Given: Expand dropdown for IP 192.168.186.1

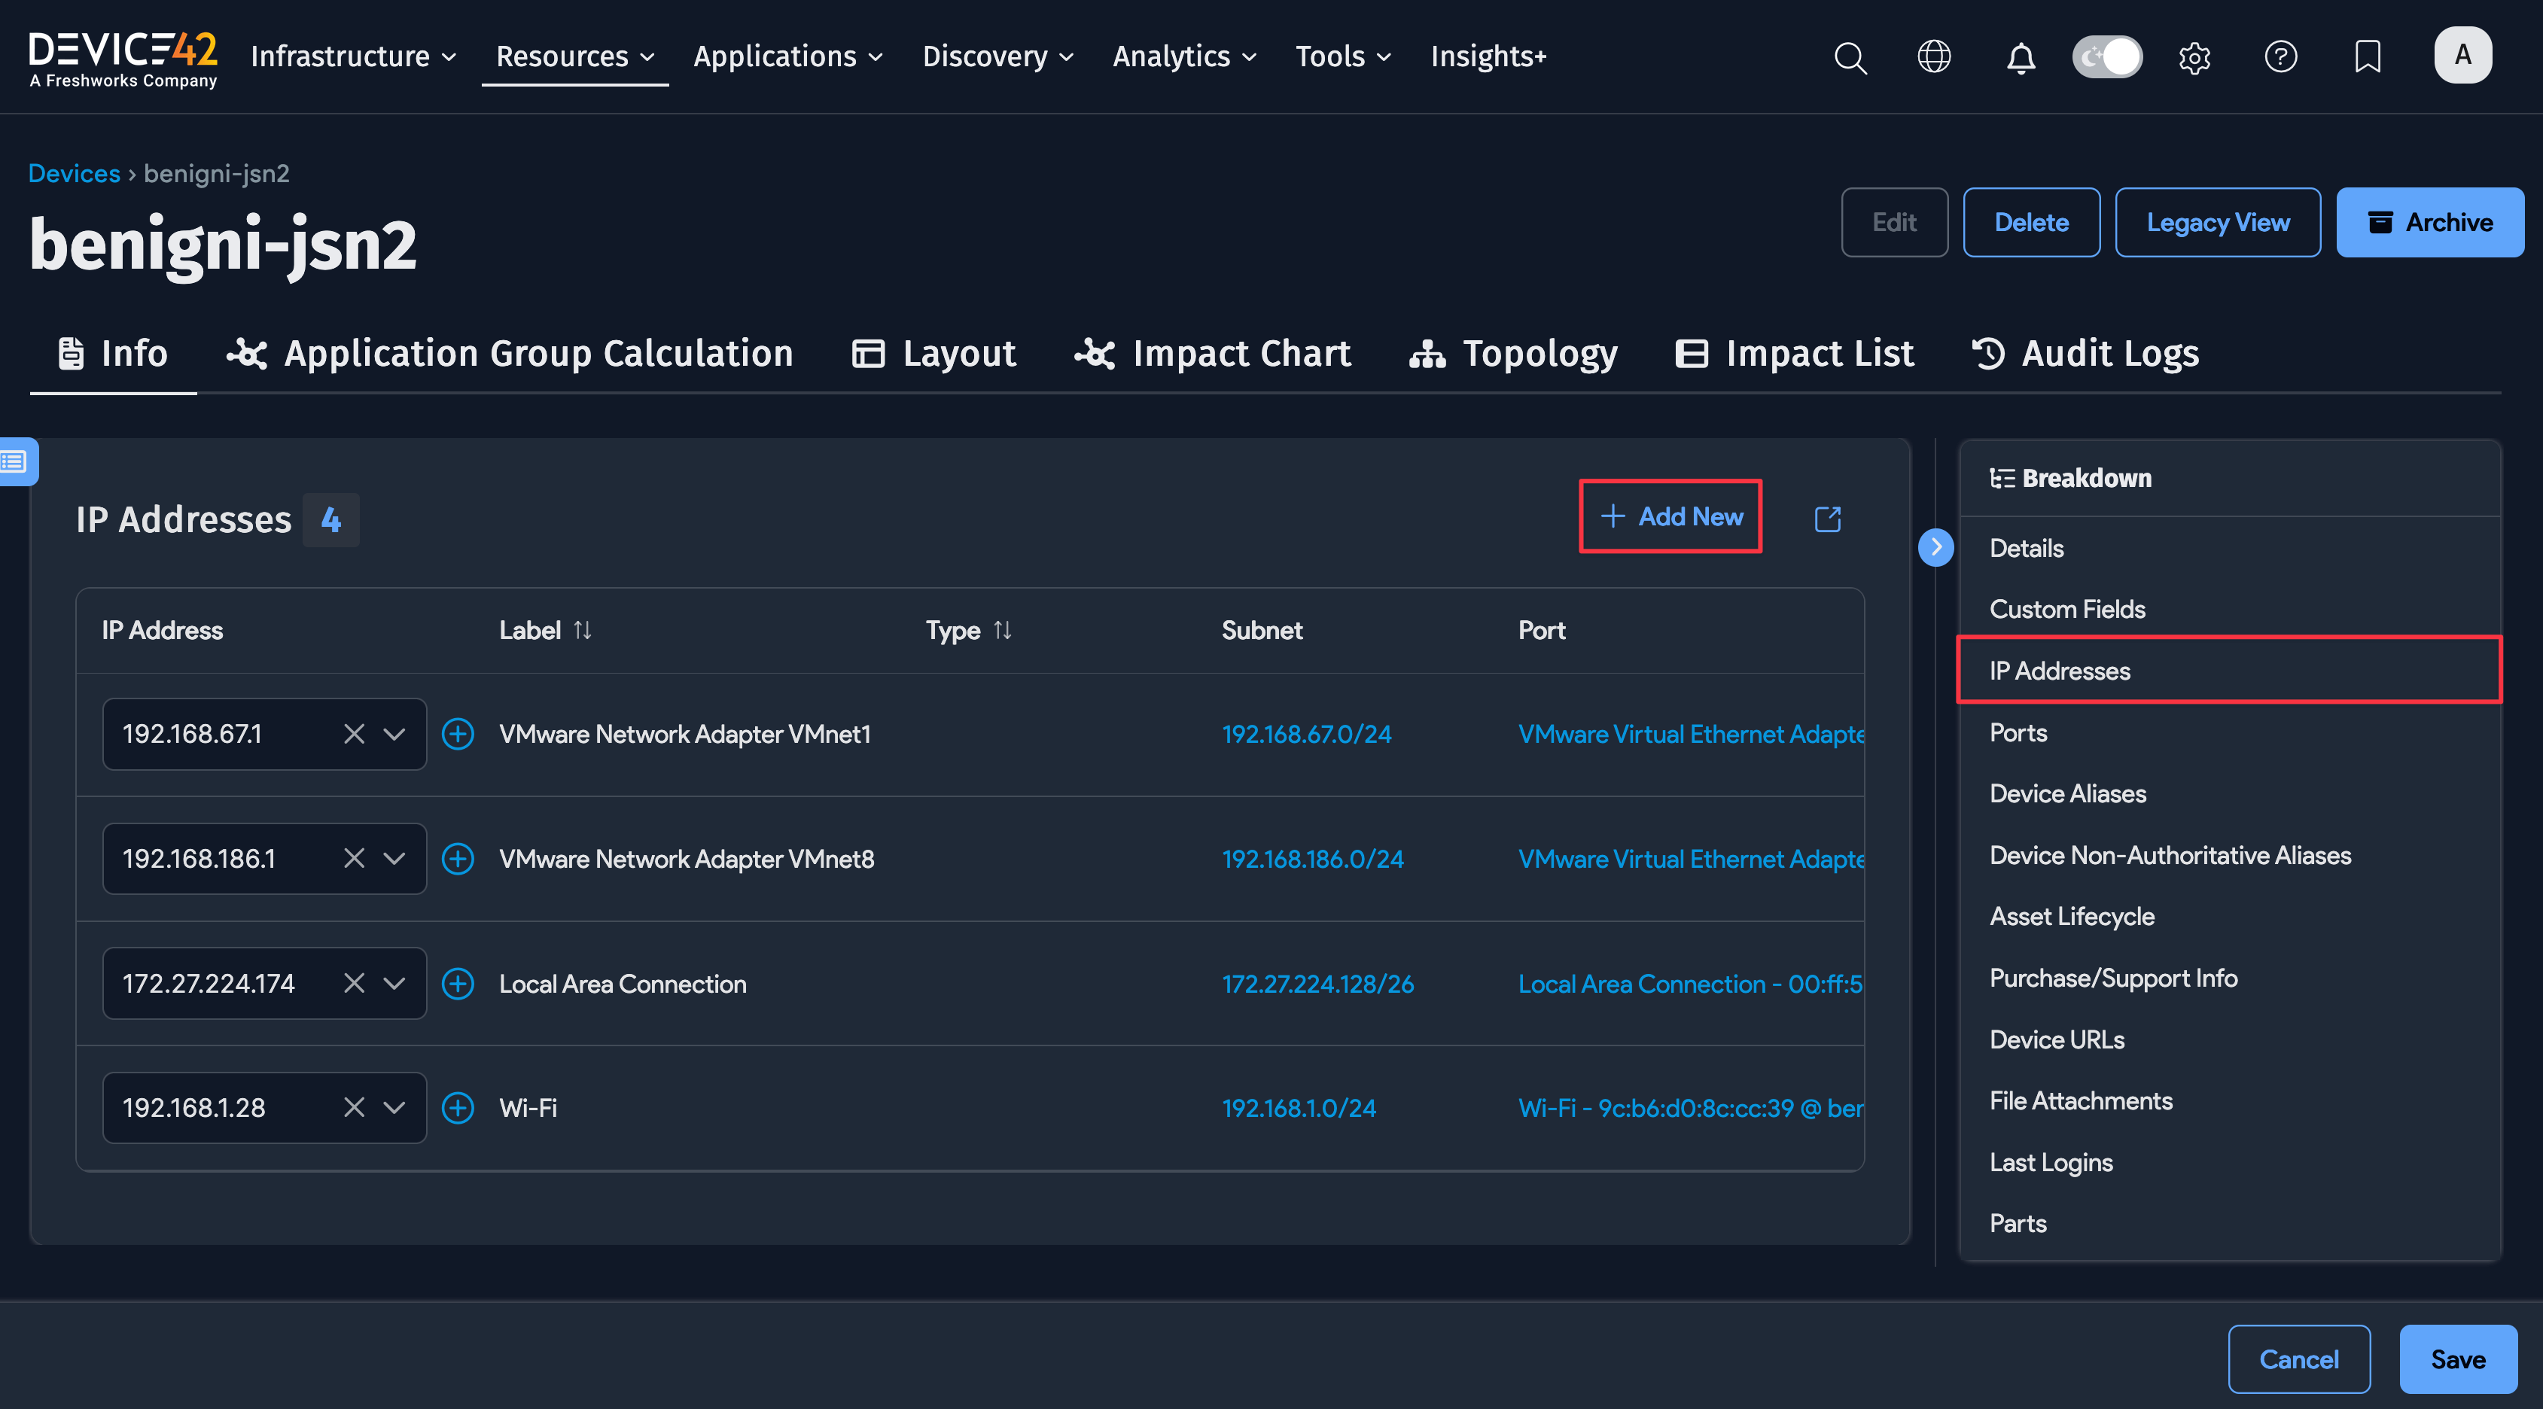Looking at the screenshot, I should (x=394, y=859).
